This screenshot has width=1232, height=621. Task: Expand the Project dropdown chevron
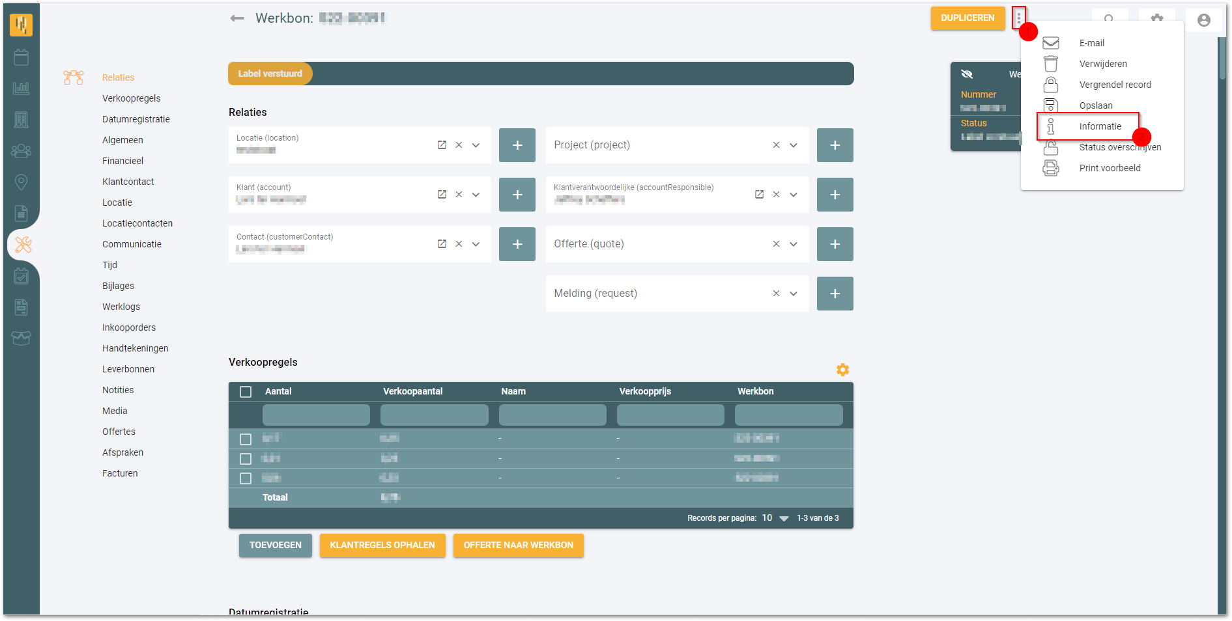click(794, 145)
